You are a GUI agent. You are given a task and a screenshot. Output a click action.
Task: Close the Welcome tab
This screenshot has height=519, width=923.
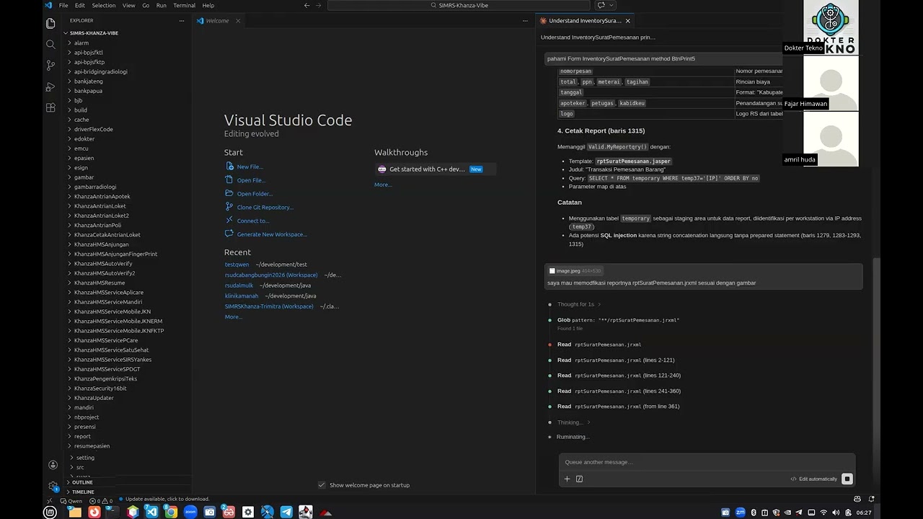click(238, 21)
